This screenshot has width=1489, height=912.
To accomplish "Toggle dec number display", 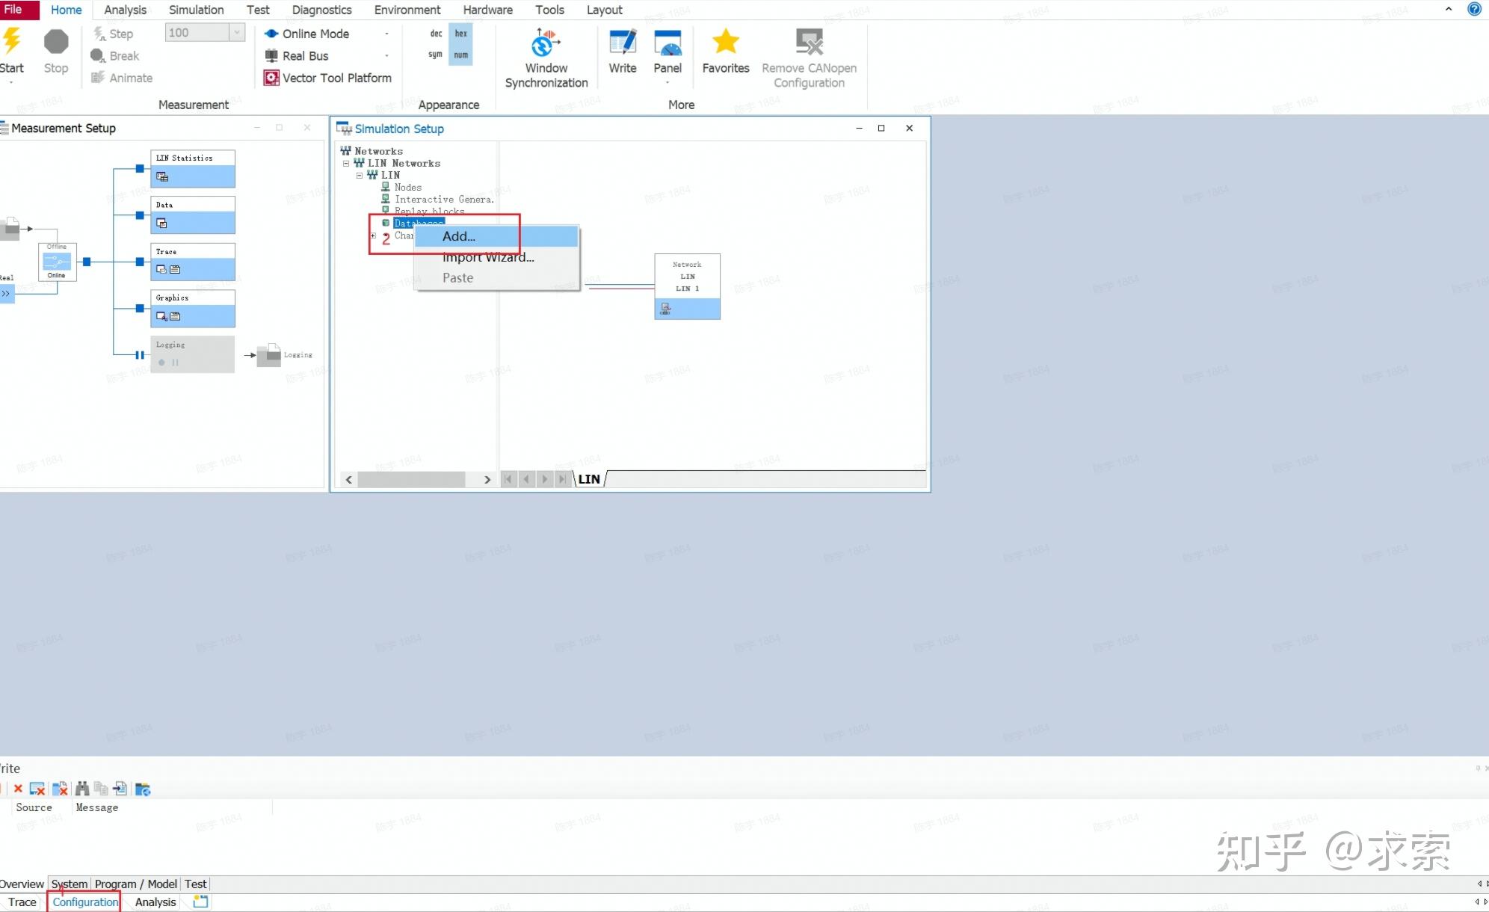I will 436,34.
